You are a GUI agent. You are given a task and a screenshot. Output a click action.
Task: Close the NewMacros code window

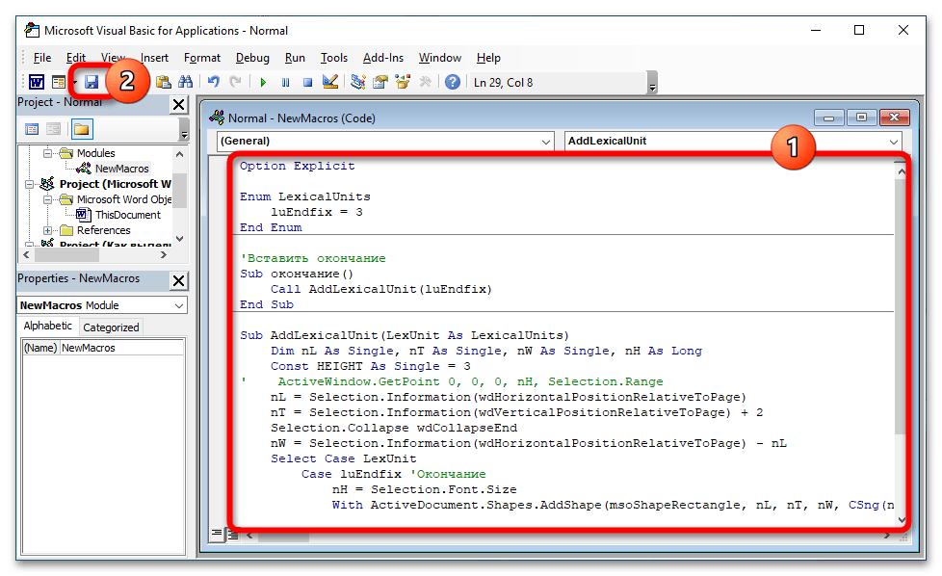click(x=895, y=118)
